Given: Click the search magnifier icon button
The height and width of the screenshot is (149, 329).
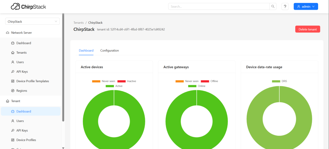Looking at the screenshot, I should 273,6.
